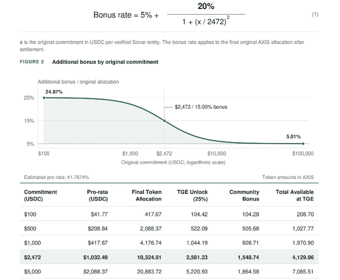This screenshot has width=340, height=280.
Task: Click the 'Additional bonus / original allocation' axis title
Action: 78,82
